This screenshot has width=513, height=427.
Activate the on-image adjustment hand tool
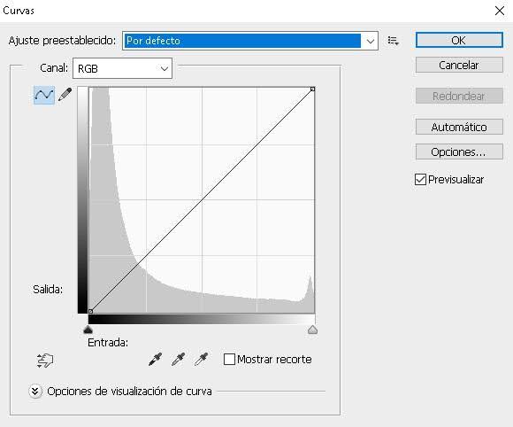pyautogui.click(x=45, y=361)
